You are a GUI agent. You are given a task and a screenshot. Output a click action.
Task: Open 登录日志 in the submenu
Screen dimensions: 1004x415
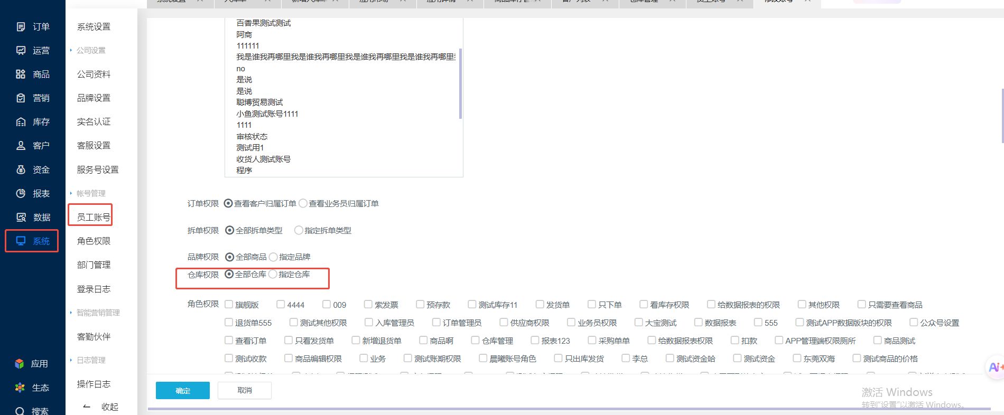94,289
